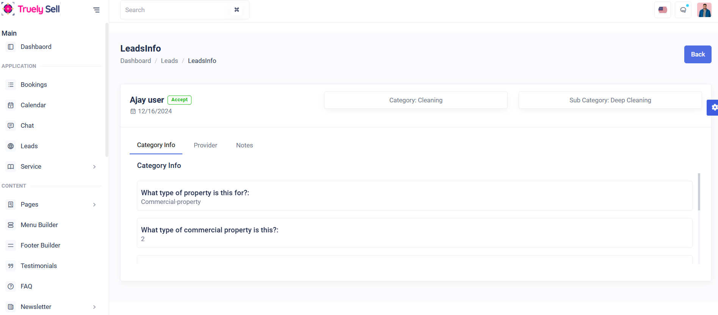Expand the Newsletter submenu
Screen dimensions: 718x315
tap(94, 307)
